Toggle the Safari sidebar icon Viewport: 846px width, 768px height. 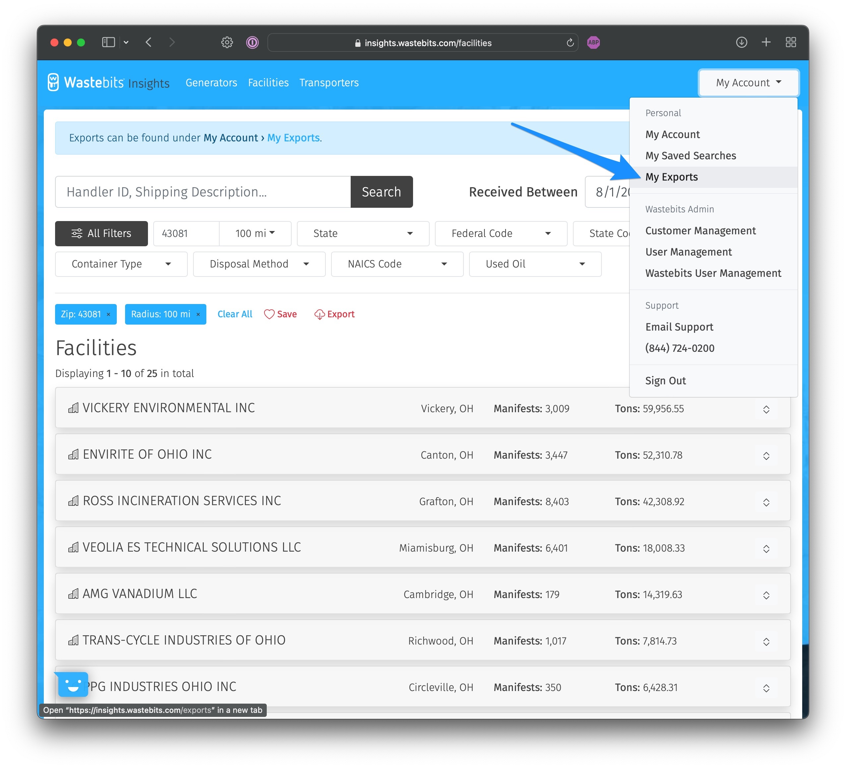[x=108, y=42]
